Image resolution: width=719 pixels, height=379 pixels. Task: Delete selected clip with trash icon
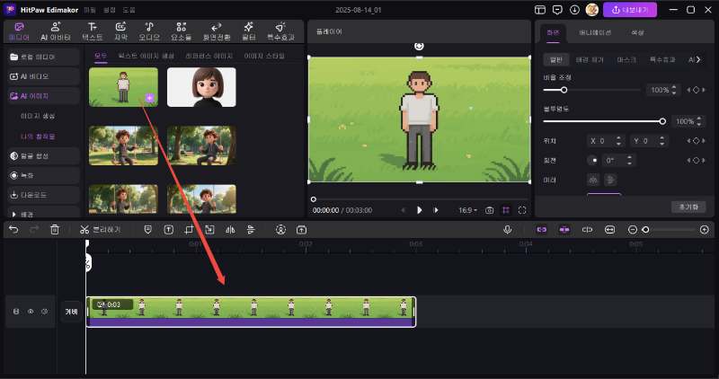tap(55, 230)
